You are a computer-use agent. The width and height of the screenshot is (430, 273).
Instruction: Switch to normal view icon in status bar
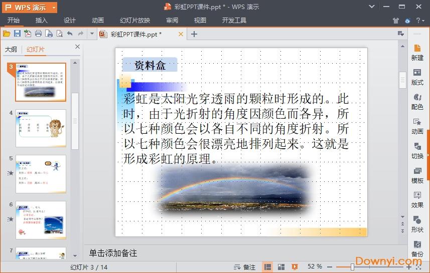click(267, 266)
